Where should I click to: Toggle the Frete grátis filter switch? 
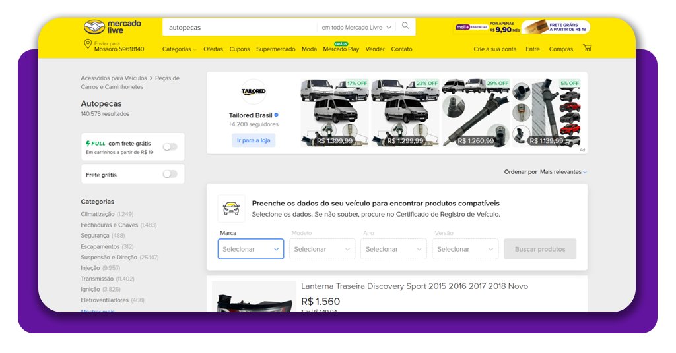tap(170, 174)
